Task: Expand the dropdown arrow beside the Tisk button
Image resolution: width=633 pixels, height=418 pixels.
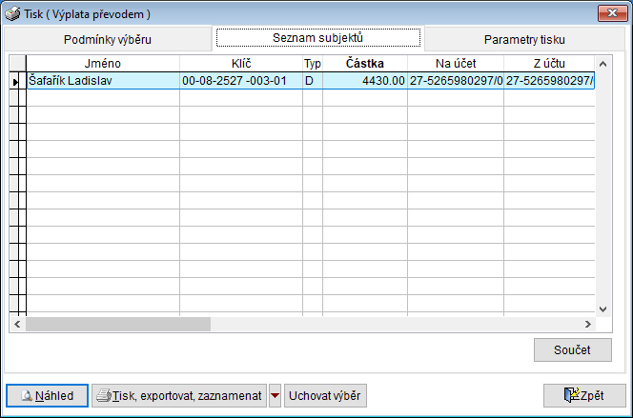Action: click(275, 395)
